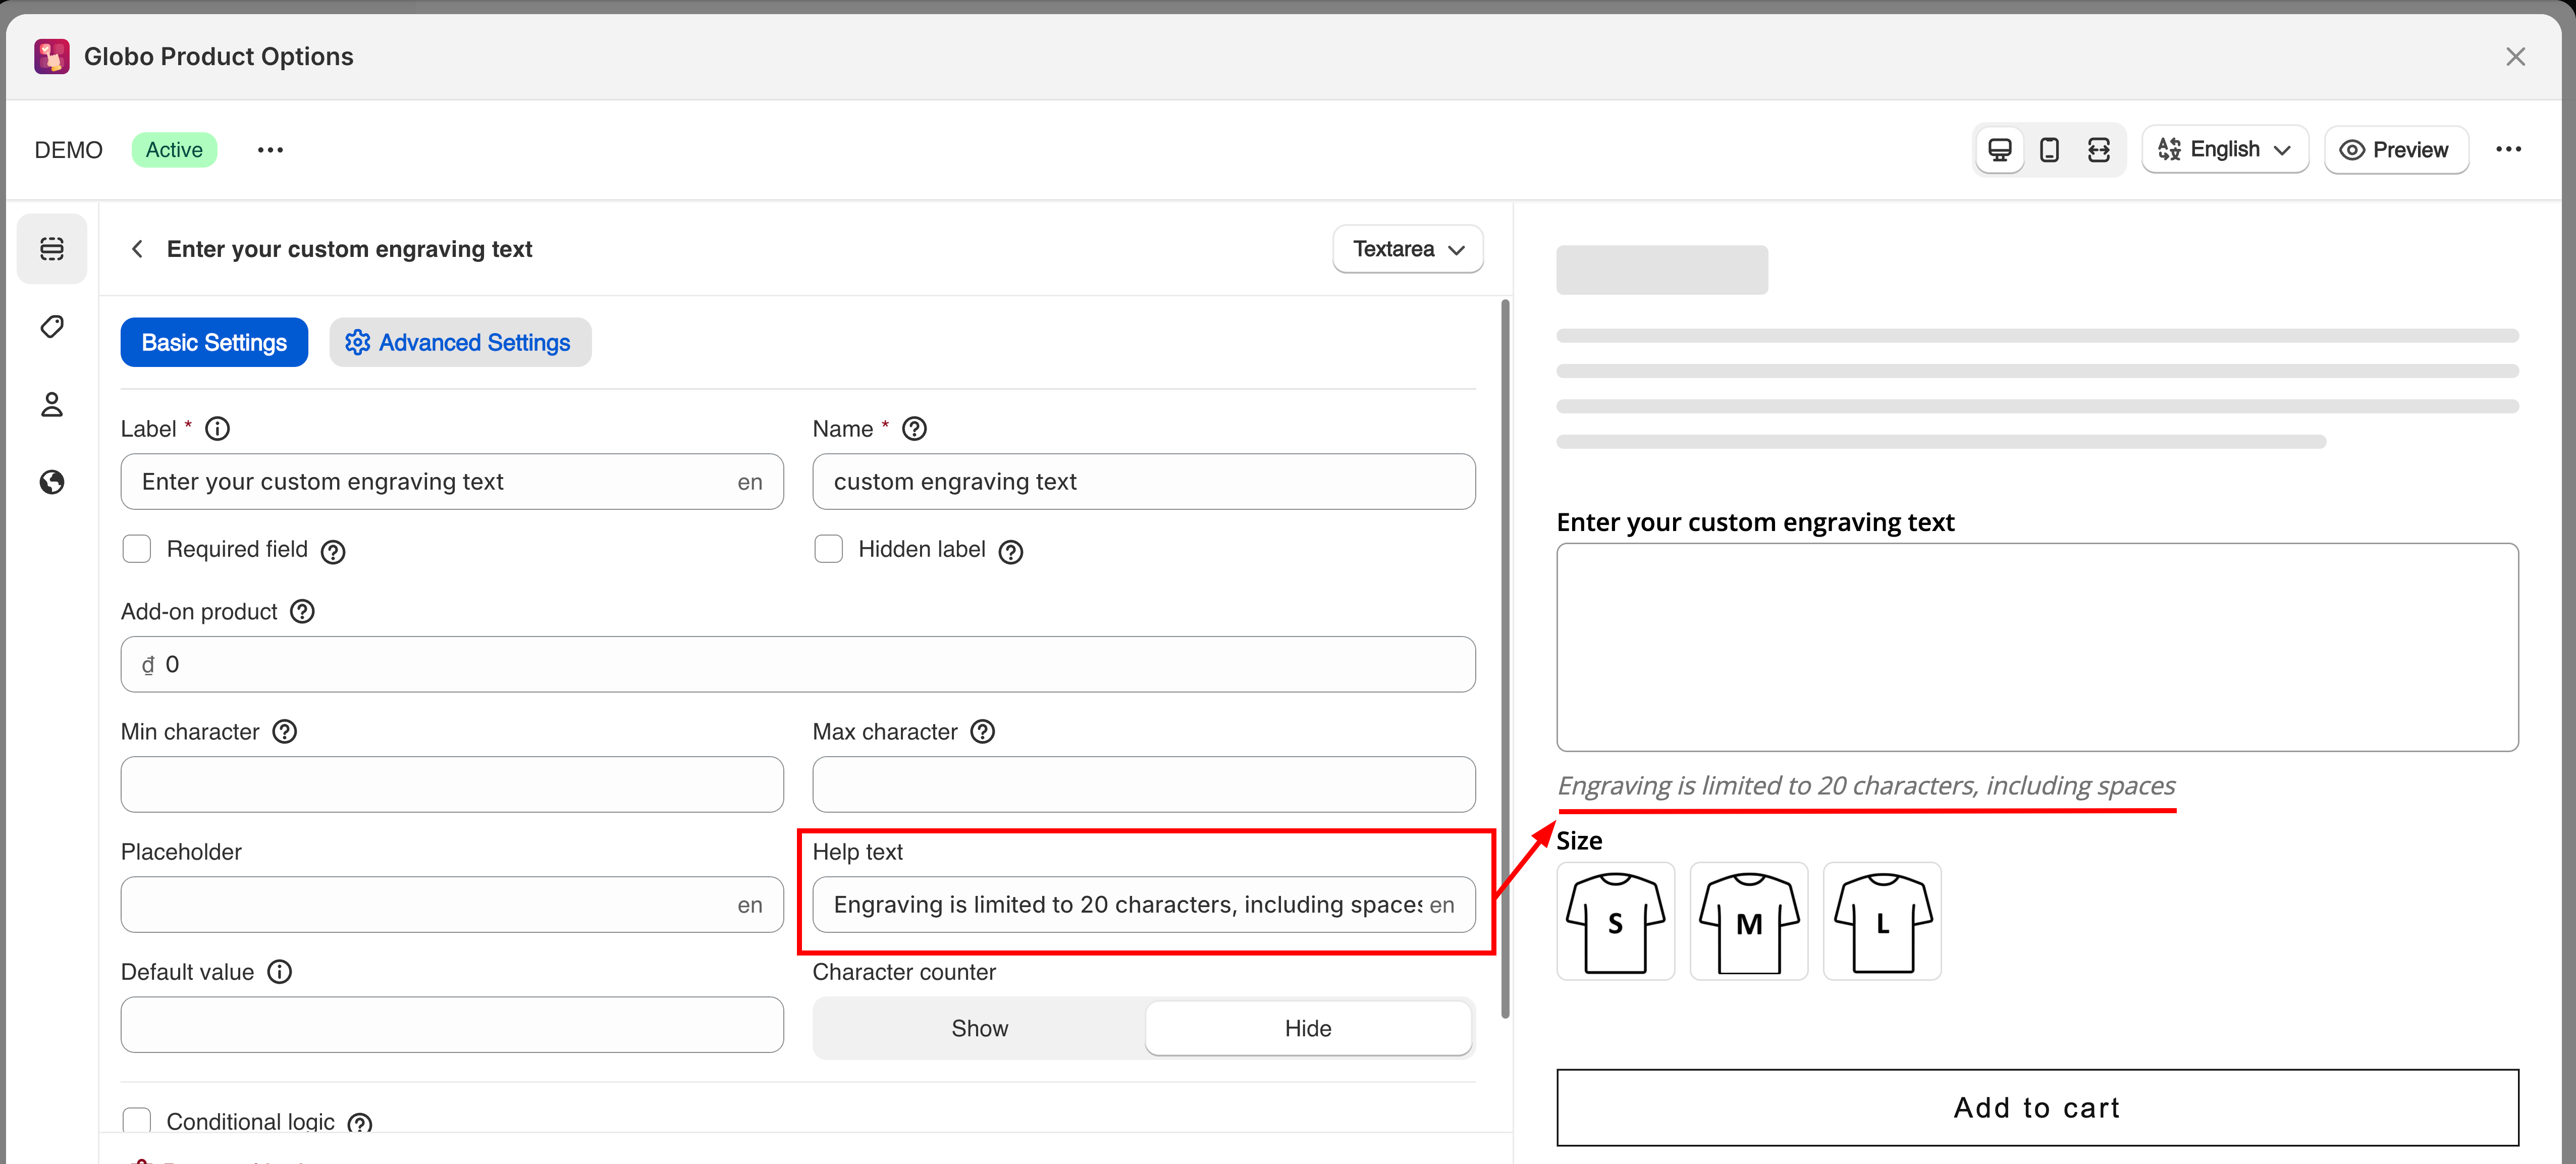Enable the Conditional logic checkbox

[x=137, y=1120]
